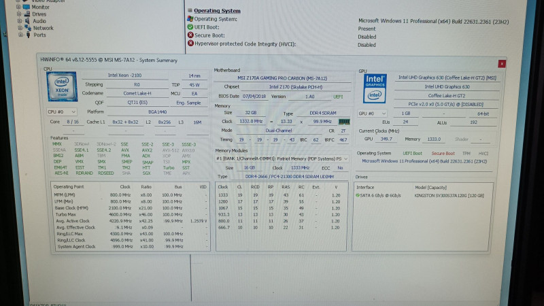Click the red Secure Boot status label
Image resolution: width=544 pixels, height=306 pixels.
443,154
